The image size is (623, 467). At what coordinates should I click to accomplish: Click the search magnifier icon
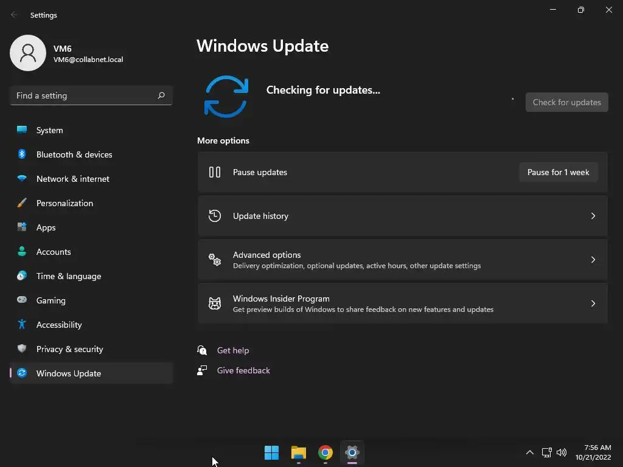point(161,95)
